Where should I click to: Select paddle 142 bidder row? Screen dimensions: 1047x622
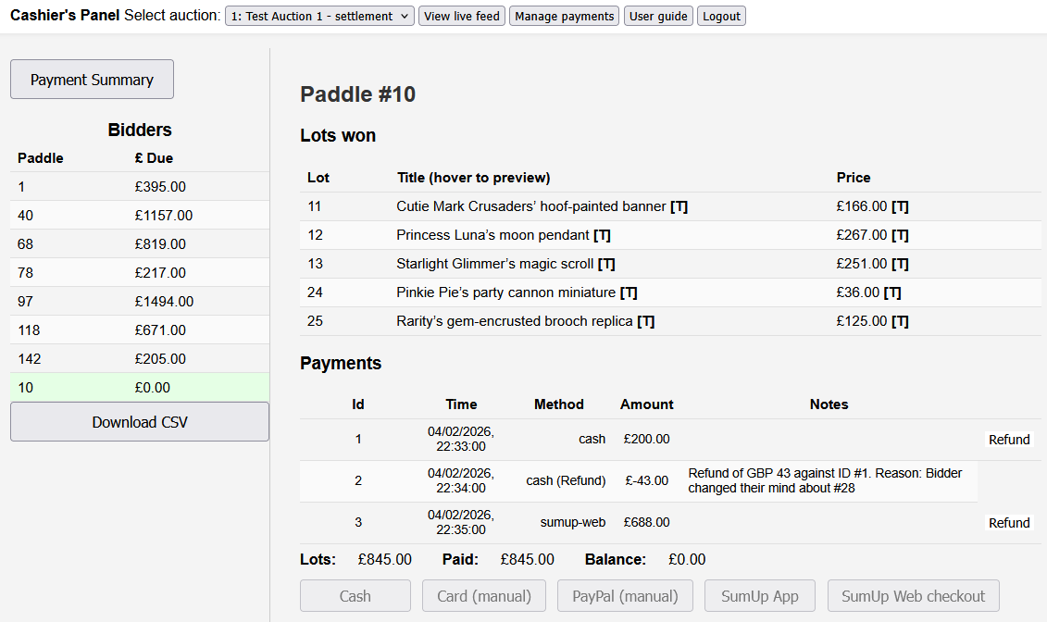click(x=139, y=359)
